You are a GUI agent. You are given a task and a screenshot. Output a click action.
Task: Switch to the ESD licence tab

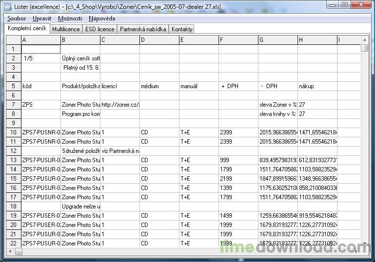coord(99,29)
